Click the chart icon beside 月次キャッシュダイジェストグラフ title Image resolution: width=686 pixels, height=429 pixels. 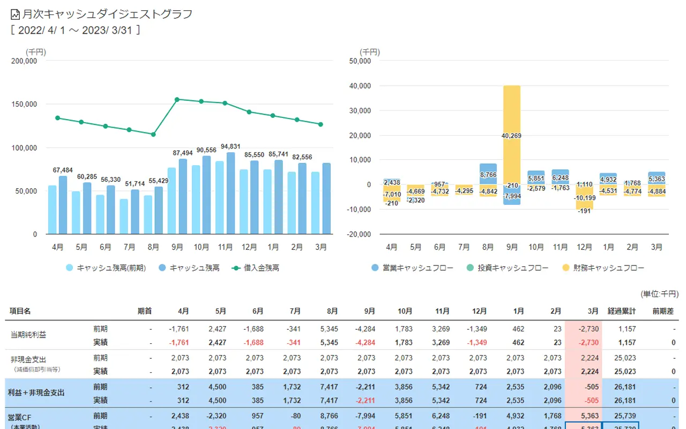(x=16, y=14)
